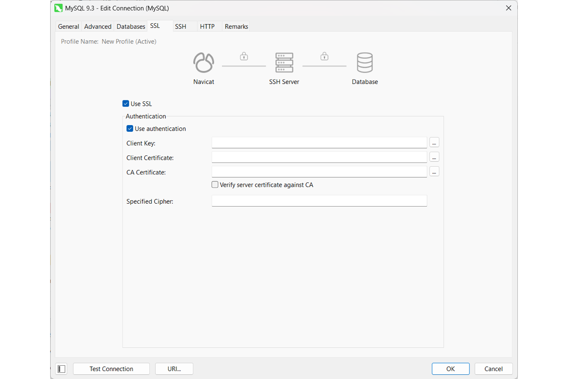
Task: Open the Advanced tab
Action: (x=98, y=27)
